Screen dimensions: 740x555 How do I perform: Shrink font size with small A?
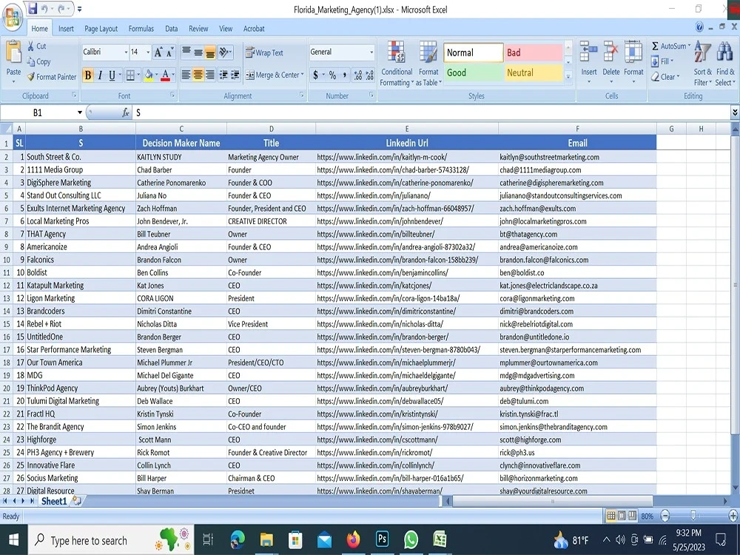tap(169, 52)
